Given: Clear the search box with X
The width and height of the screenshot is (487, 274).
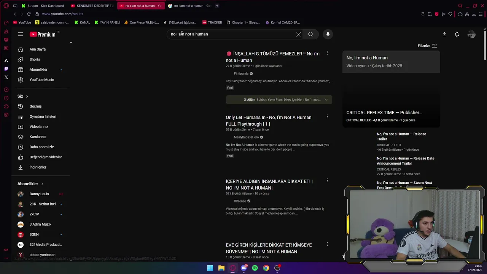Looking at the screenshot, I should tap(298, 34).
